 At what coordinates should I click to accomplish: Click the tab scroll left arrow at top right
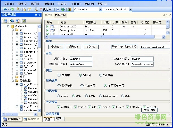tap(164, 15)
